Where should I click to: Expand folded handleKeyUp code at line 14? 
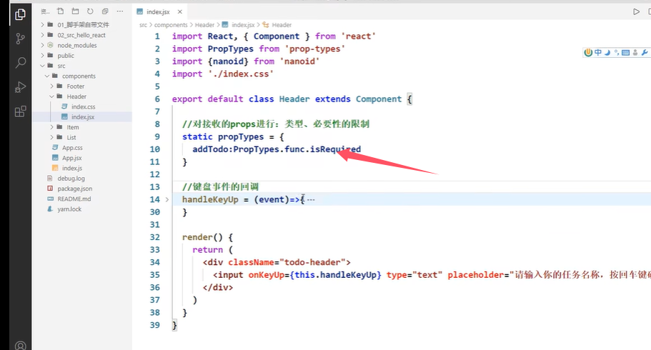click(167, 200)
